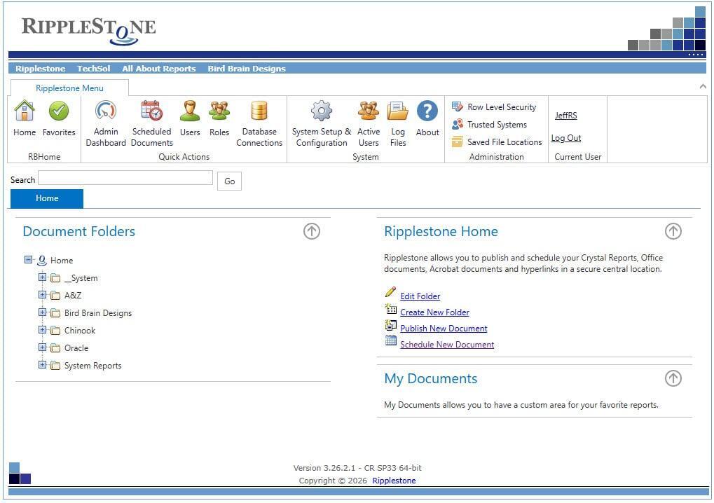Open the Admin Dashboard gauge icon

click(x=106, y=111)
